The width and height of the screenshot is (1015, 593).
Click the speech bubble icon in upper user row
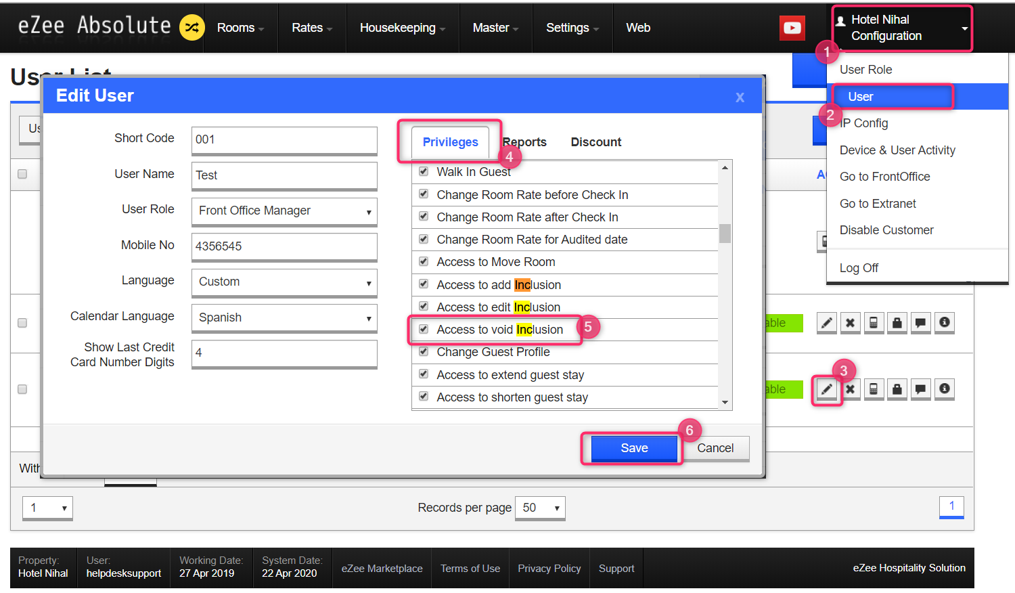(921, 323)
